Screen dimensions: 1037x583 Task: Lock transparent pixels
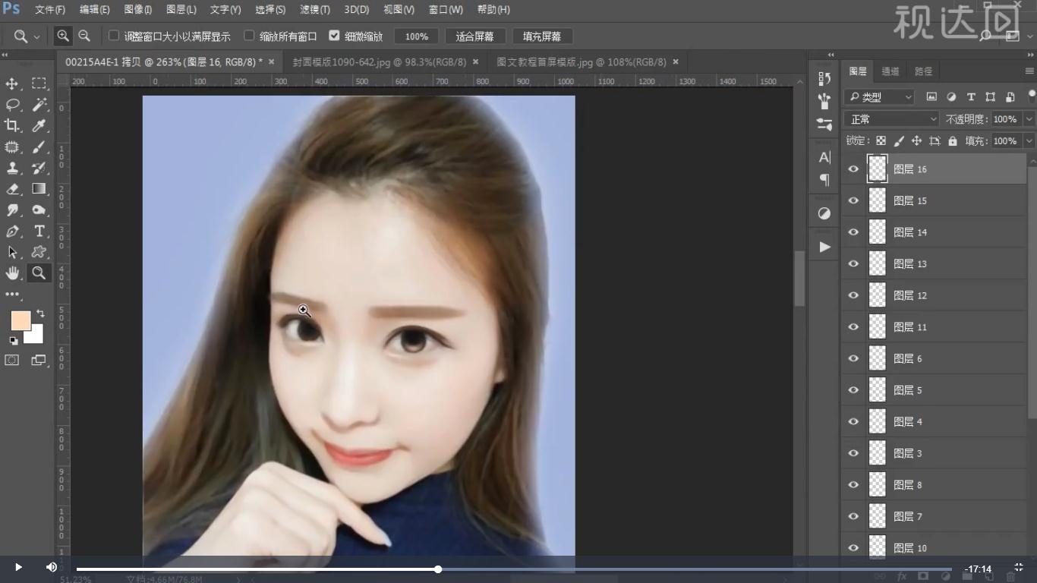coord(881,141)
